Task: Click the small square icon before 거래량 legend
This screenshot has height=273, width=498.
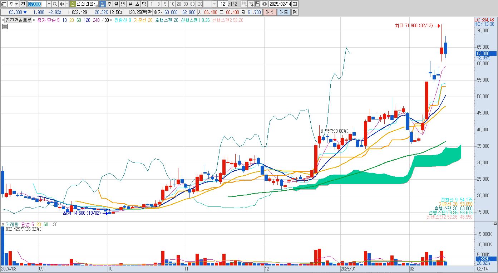Action: click(x=3, y=224)
